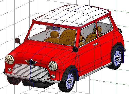Select the rear side window glass
The height and width of the screenshot is (94, 129).
(105, 27)
